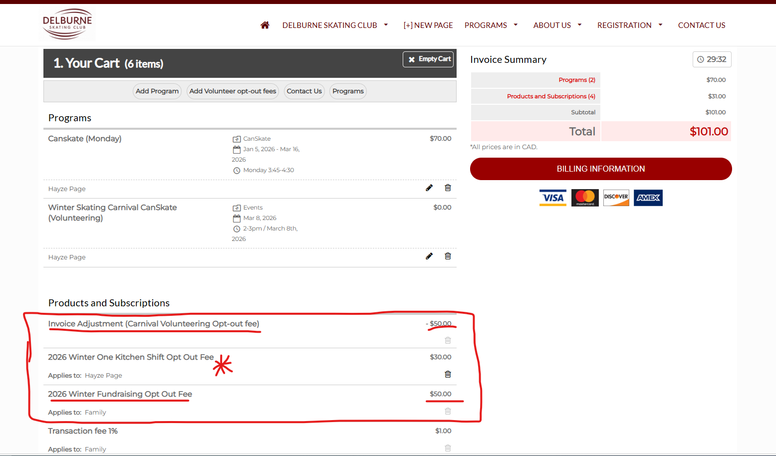Edit the Canskate (Monday) program entry

click(x=429, y=188)
